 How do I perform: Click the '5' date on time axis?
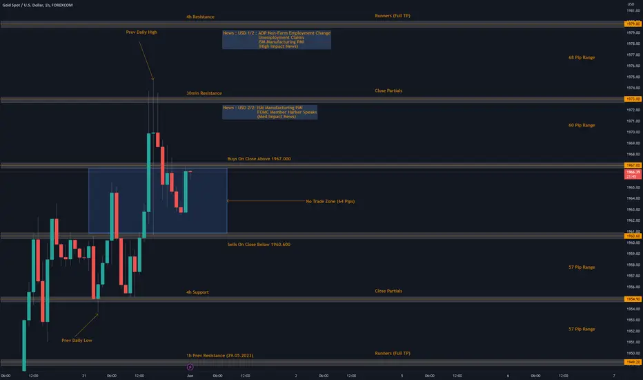pos(402,375)
